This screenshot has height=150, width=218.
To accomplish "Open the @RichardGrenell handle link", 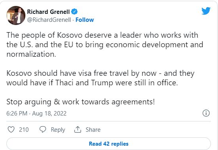I will coord(49,20).
